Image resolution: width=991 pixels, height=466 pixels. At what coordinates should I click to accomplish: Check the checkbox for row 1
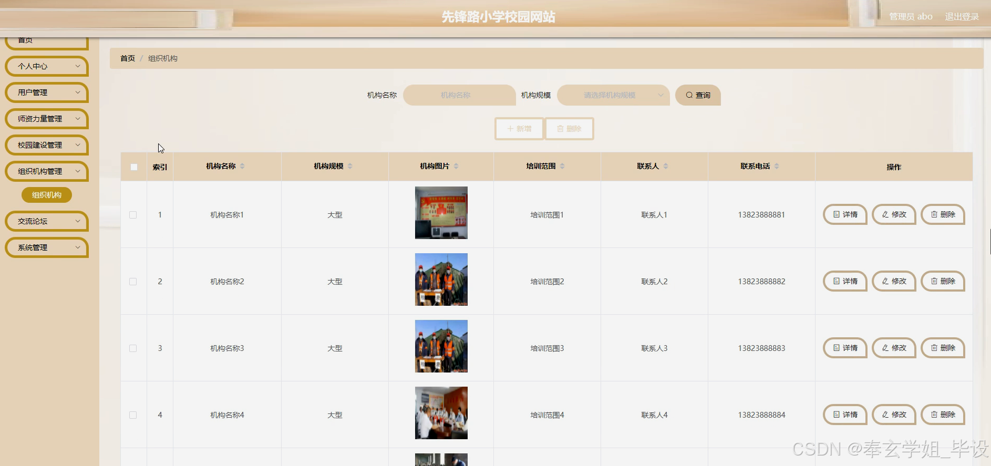[x=133, y=215]
